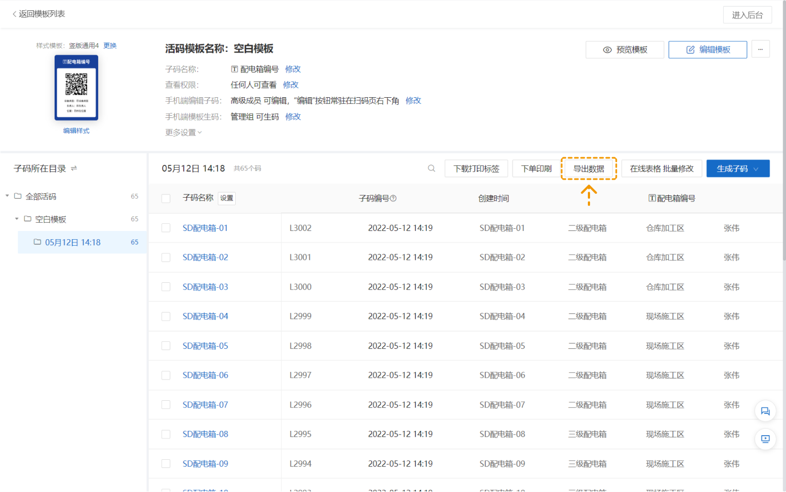Select the 空白模板 folder in tree
The height and width of the screenshot is (492, 786).
click(x=50, y=220)
